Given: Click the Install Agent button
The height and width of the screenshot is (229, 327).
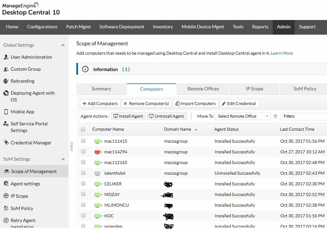Looking at the screenshot, I should pyautogui.click(x=128, y=116).
